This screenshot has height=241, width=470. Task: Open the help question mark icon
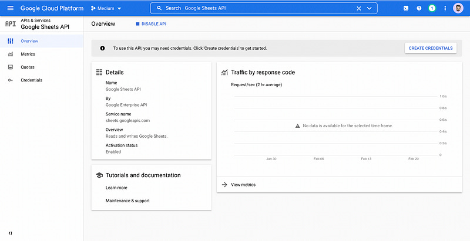419,9
